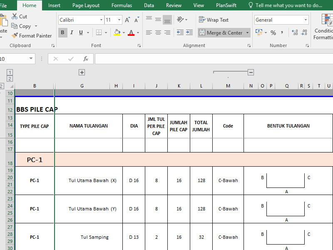The width and height of the screenshot is (333, 250).
Task: Apply Merge & Center to selection
Action: (x=221, y=32)
